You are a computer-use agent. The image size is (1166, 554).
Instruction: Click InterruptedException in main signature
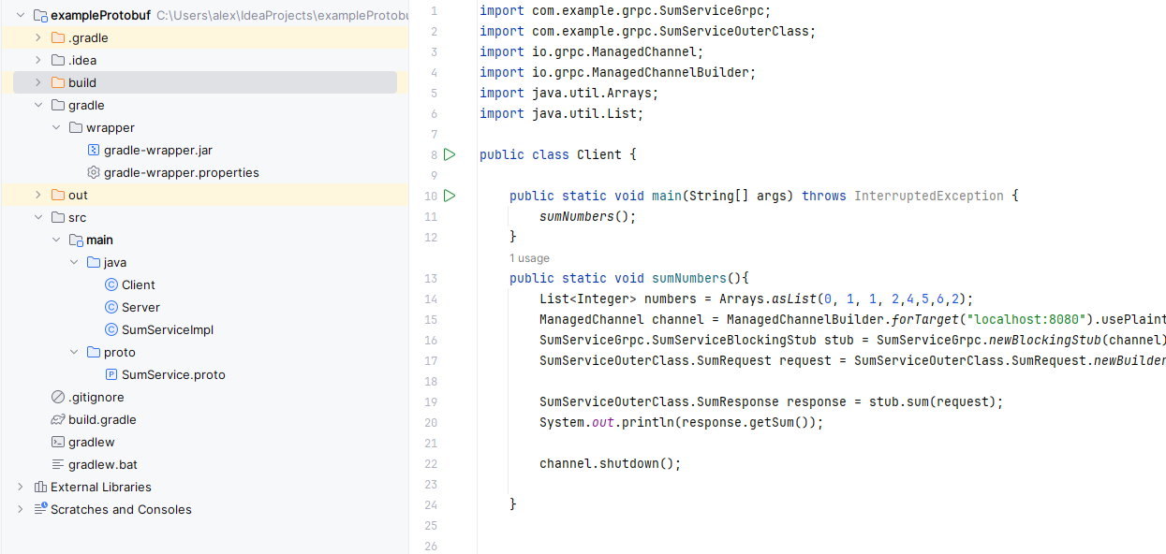[929, 197]
